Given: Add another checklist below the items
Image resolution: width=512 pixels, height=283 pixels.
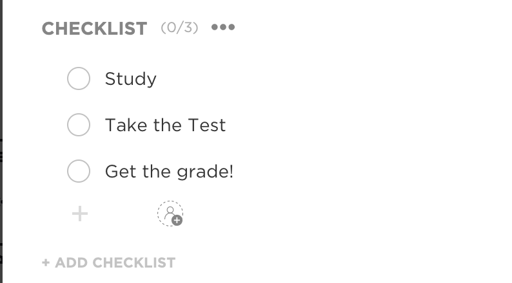Looking at the screenshot, I should point(109,262).
